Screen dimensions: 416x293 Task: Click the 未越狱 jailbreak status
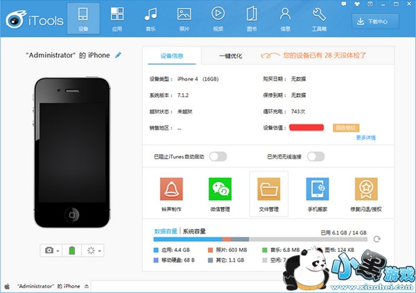pyautogui.click(x=184, y=112)
